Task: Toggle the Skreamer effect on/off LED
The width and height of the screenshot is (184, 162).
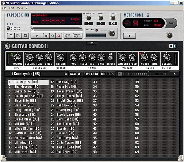Action: tap(25, 53)
